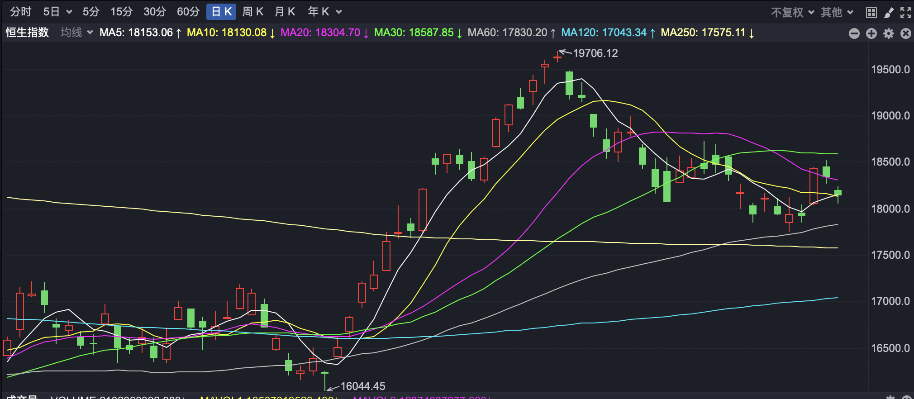Open the 均线 indicator dropdown
Image resolution: width=914 pixels, height=399 pixels.
click(x=77, y=33)
